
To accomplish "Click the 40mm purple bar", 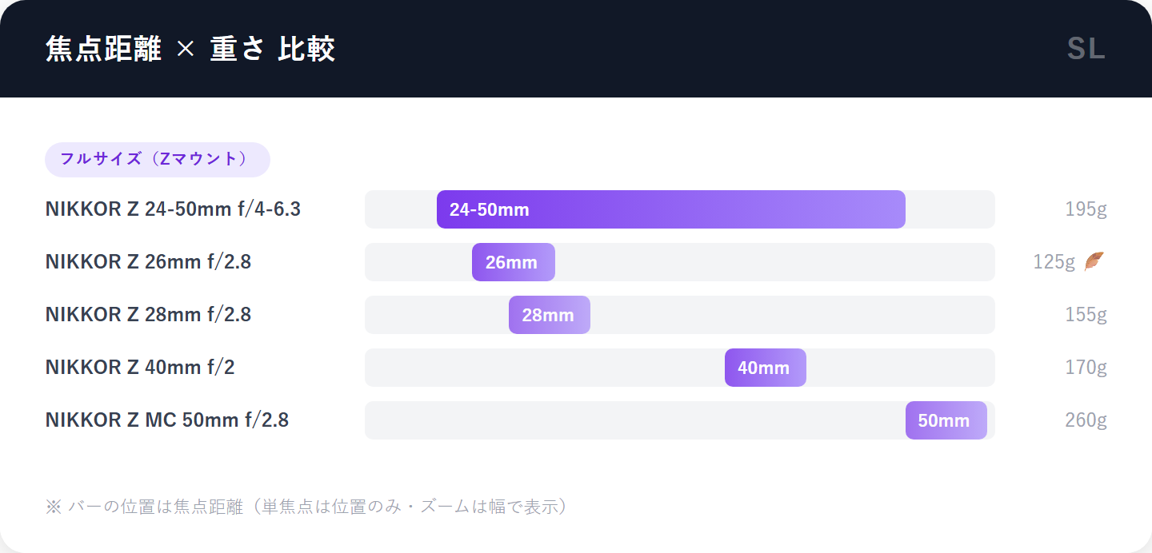I will 766,368.
